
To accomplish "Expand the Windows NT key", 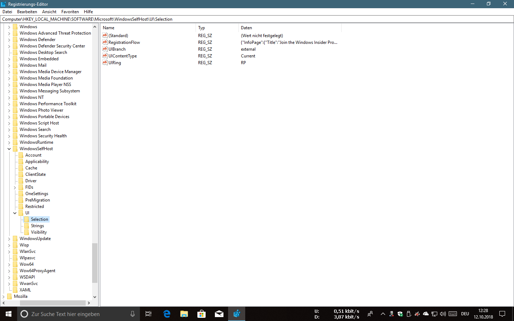I will (9, 97).
